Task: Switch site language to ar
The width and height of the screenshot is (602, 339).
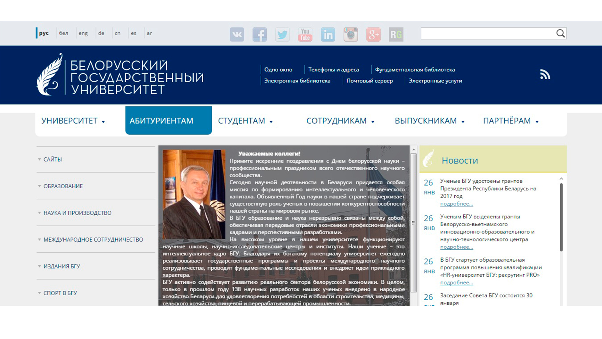Action: point(149,33)
